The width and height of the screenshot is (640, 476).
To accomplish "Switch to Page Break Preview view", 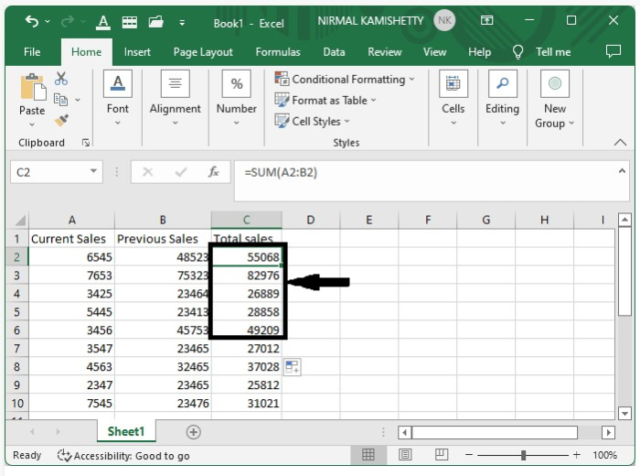I will click(x=442, y=455).
